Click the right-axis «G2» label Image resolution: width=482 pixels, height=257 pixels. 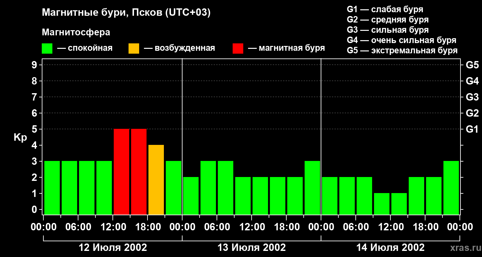(472, 113)
